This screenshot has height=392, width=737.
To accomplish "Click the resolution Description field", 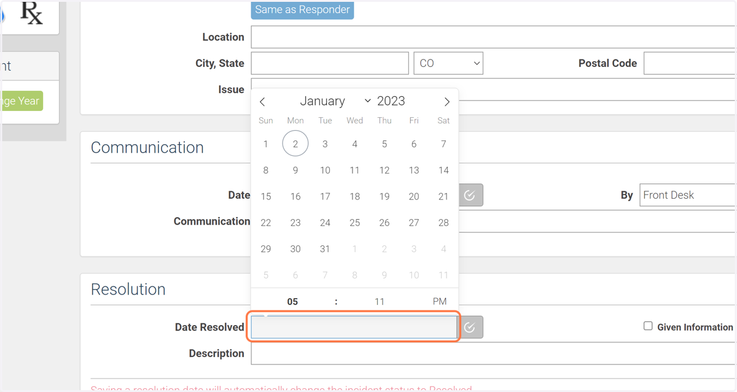I will [x=494, y=353].
